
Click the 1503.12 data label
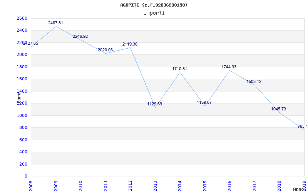(254, 82)
